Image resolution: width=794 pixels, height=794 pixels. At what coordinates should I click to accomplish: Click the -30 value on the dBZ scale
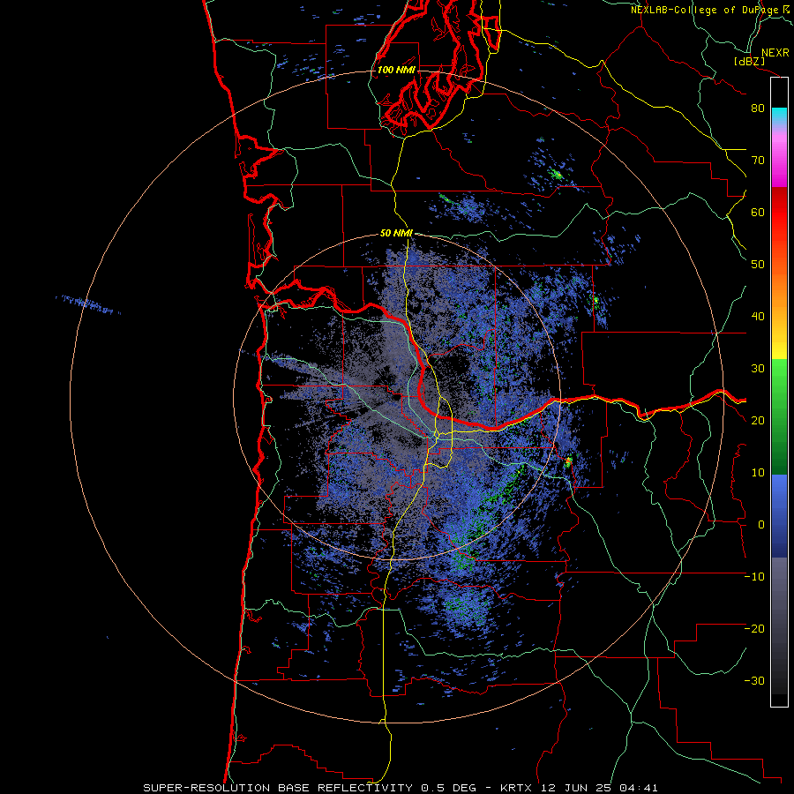pos(754,681)
